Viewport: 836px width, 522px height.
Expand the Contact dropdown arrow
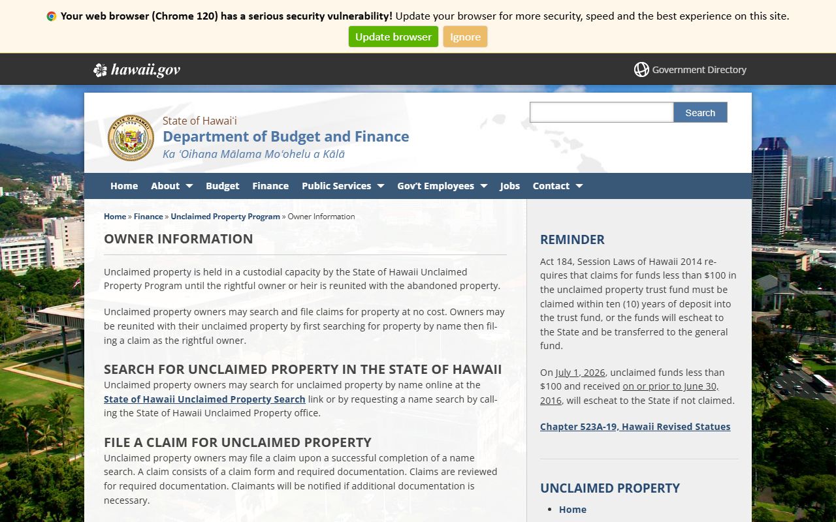(x=579, y=186)
